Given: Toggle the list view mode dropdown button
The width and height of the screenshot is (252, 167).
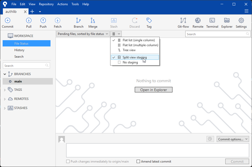Looking at the screenshot, I should point(116,34).
